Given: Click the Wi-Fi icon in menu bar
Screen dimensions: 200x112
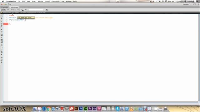Looking at the screenshot, I should 163,1.
